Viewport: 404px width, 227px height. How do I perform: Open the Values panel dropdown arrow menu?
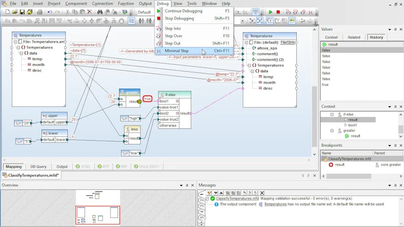tap(389, 30)
